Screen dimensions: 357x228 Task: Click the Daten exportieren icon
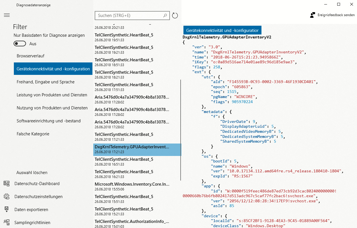click(7, 210)
